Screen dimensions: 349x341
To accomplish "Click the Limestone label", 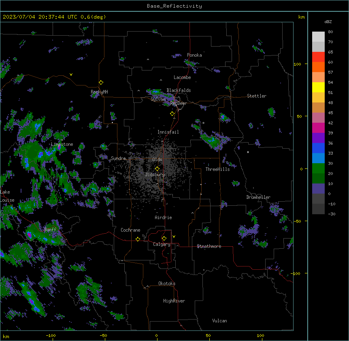I will pos(62,144).
